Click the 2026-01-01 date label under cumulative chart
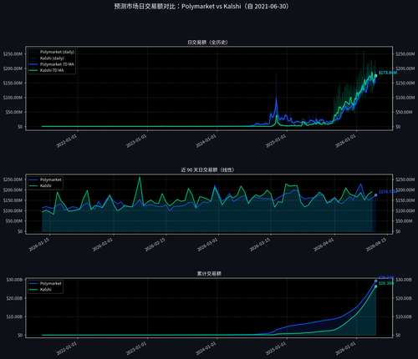Screen dimensions: 418x359 pos(345,348)
